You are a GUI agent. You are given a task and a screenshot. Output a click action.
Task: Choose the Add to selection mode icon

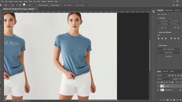click(16, 5)
